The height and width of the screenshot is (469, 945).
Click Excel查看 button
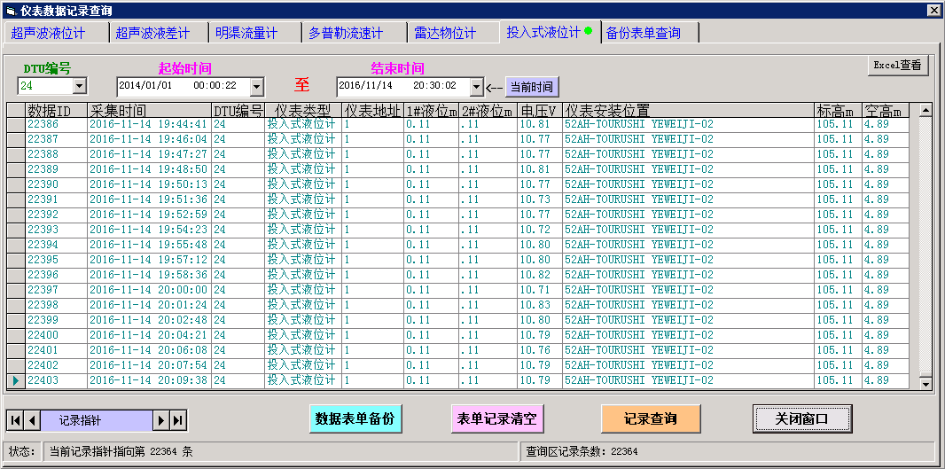(x=897, y=66)
